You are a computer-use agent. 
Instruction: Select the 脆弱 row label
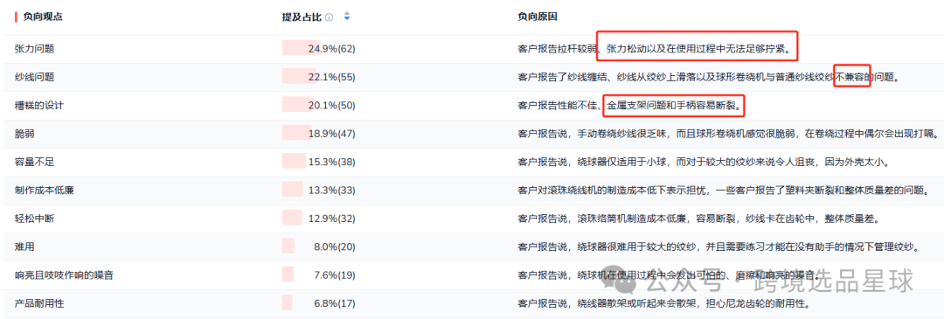[x=24, y=134]
